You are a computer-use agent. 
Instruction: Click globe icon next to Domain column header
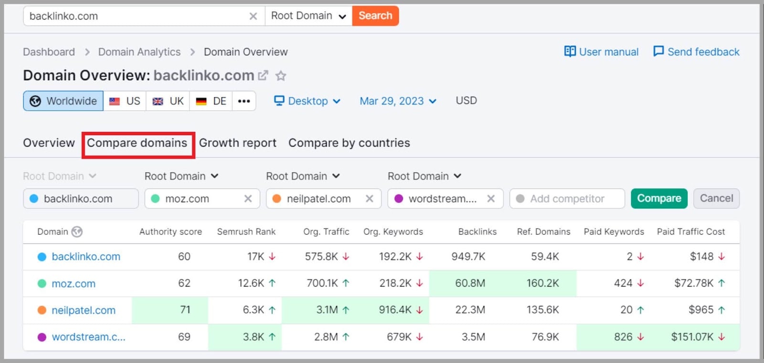pyautogui.click(x=77, y=232)
